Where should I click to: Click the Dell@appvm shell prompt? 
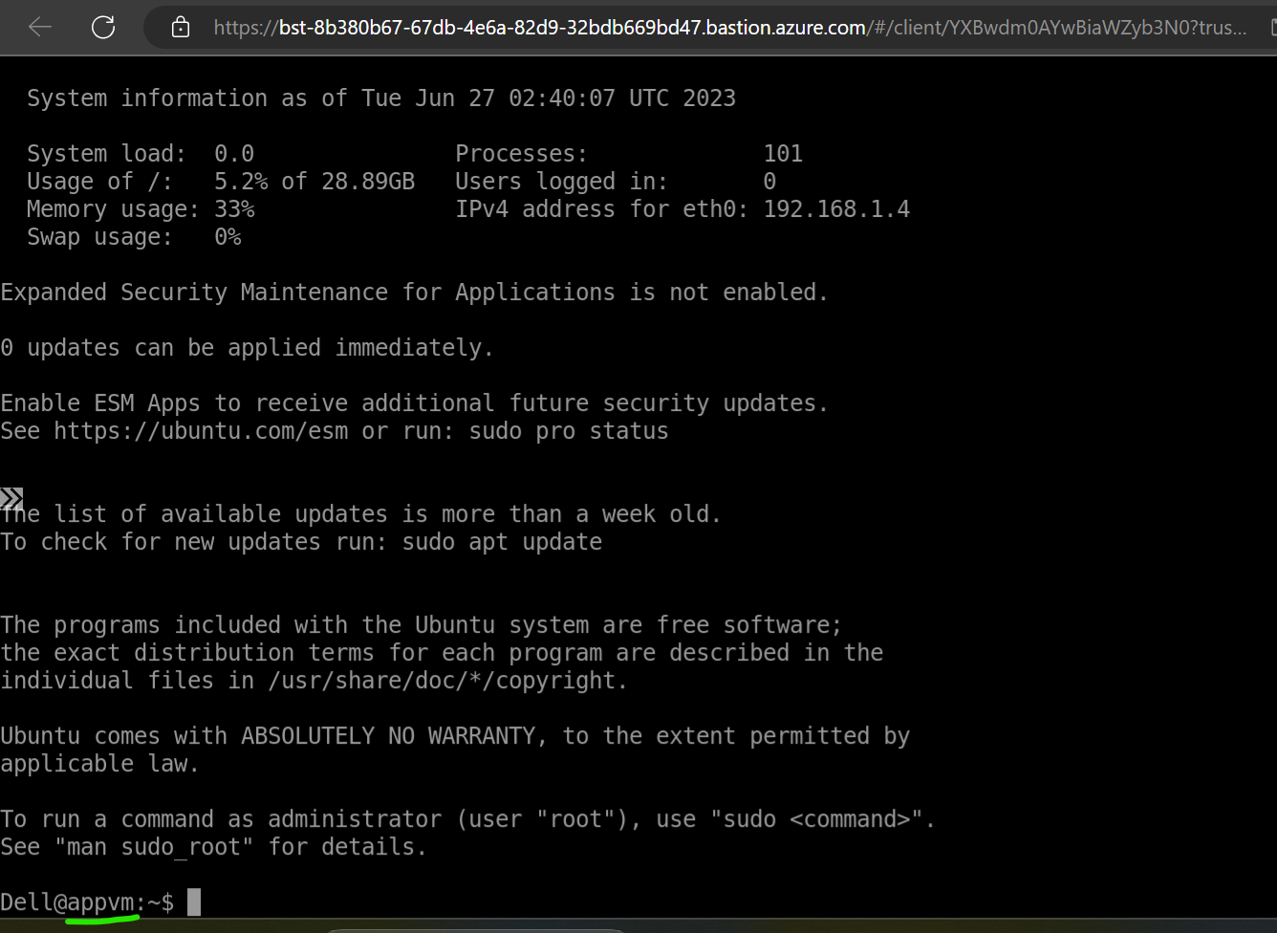coord(86,902)
